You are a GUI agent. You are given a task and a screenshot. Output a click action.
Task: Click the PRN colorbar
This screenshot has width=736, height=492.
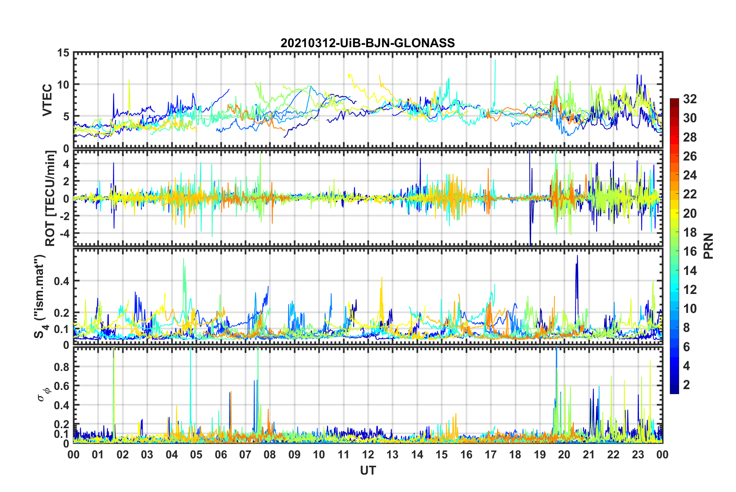[x=674, y=246]
